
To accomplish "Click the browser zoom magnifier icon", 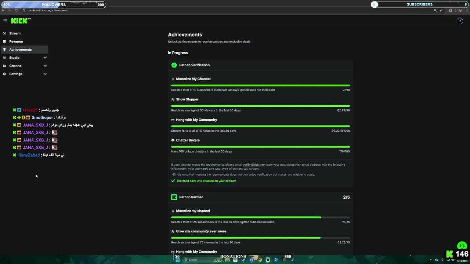I will (x=435, y=10).
